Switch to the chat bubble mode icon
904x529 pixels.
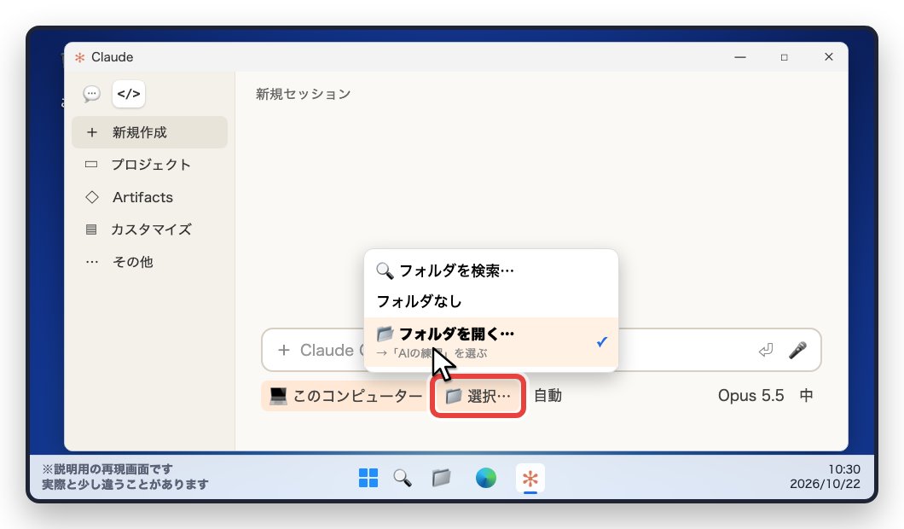[x=91, y=94]
